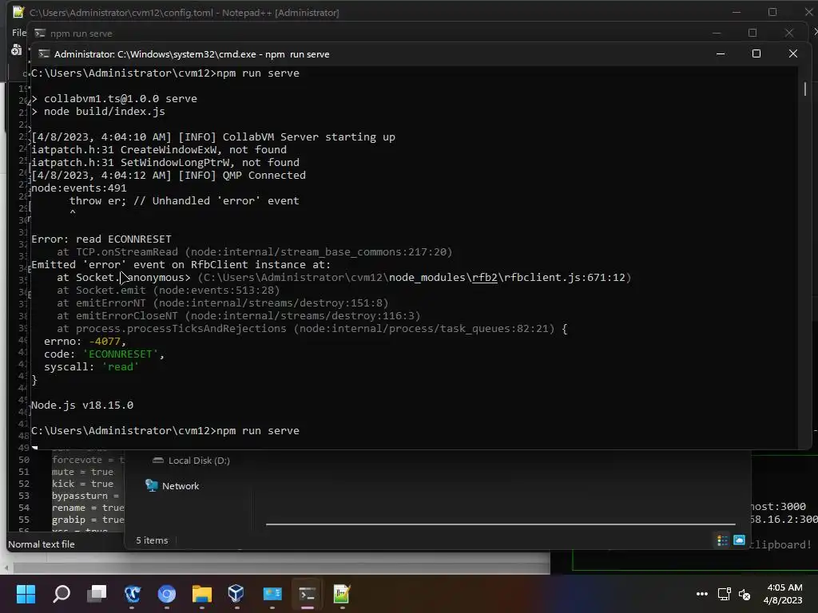Screen dimensions: 818x613
Task: Click 'host:3000' text in right terminal
Action: click(x=778, y=506)
